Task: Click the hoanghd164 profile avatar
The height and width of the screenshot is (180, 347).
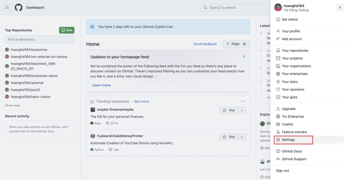Action: (x=278, y=7)
